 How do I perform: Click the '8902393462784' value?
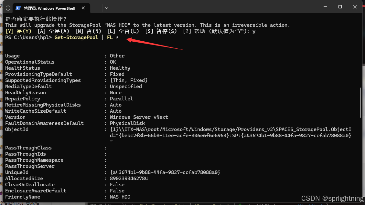pos(129,179)
